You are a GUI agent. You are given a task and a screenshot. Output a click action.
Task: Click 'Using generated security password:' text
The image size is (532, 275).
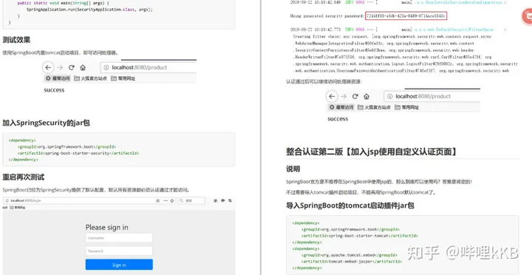pyautogui.click(x=327, y=16)
